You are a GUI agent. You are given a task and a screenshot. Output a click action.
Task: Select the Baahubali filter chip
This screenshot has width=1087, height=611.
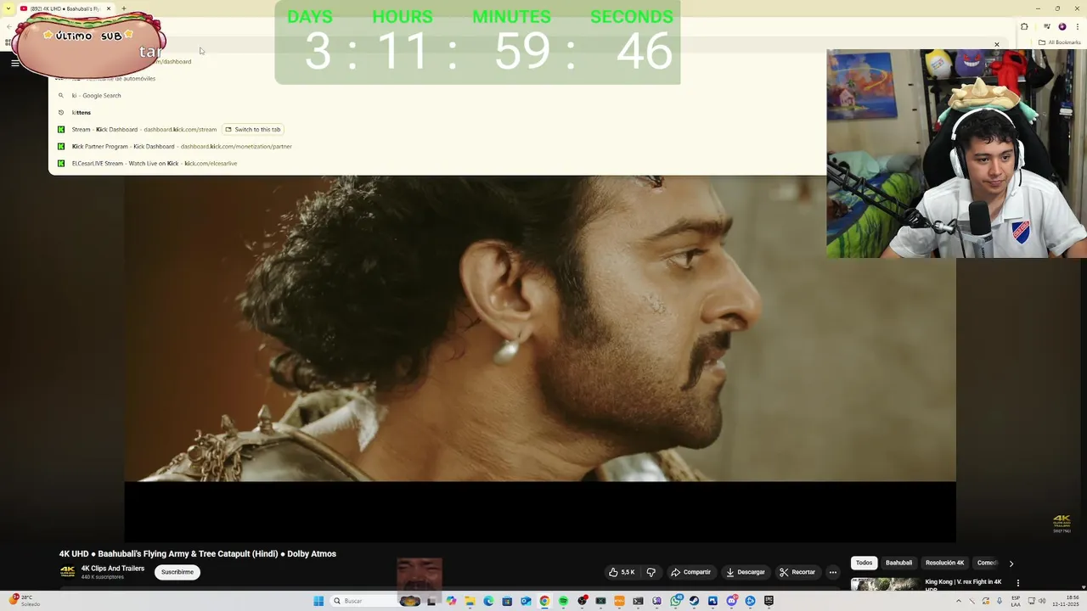tap(898, 563)
